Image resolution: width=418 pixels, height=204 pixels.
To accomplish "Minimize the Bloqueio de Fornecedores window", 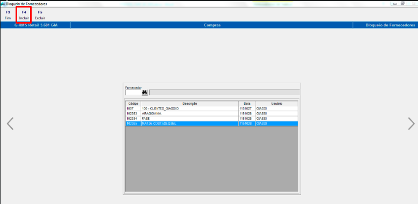I will pyautogui.click(x=394, y=3).
